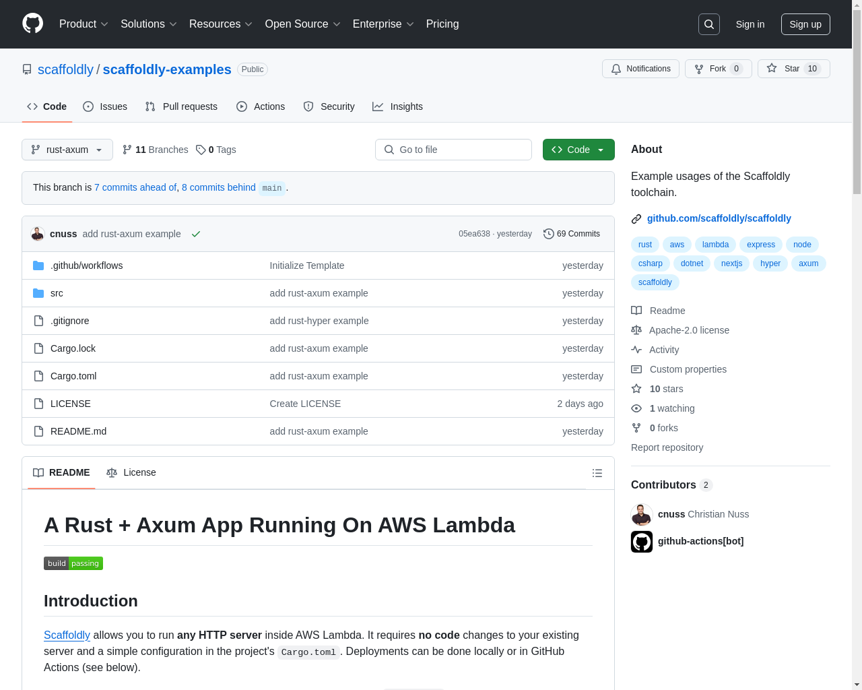Switch to the Issues tab
Screen dimensions: 862x690
coord(105,106)
